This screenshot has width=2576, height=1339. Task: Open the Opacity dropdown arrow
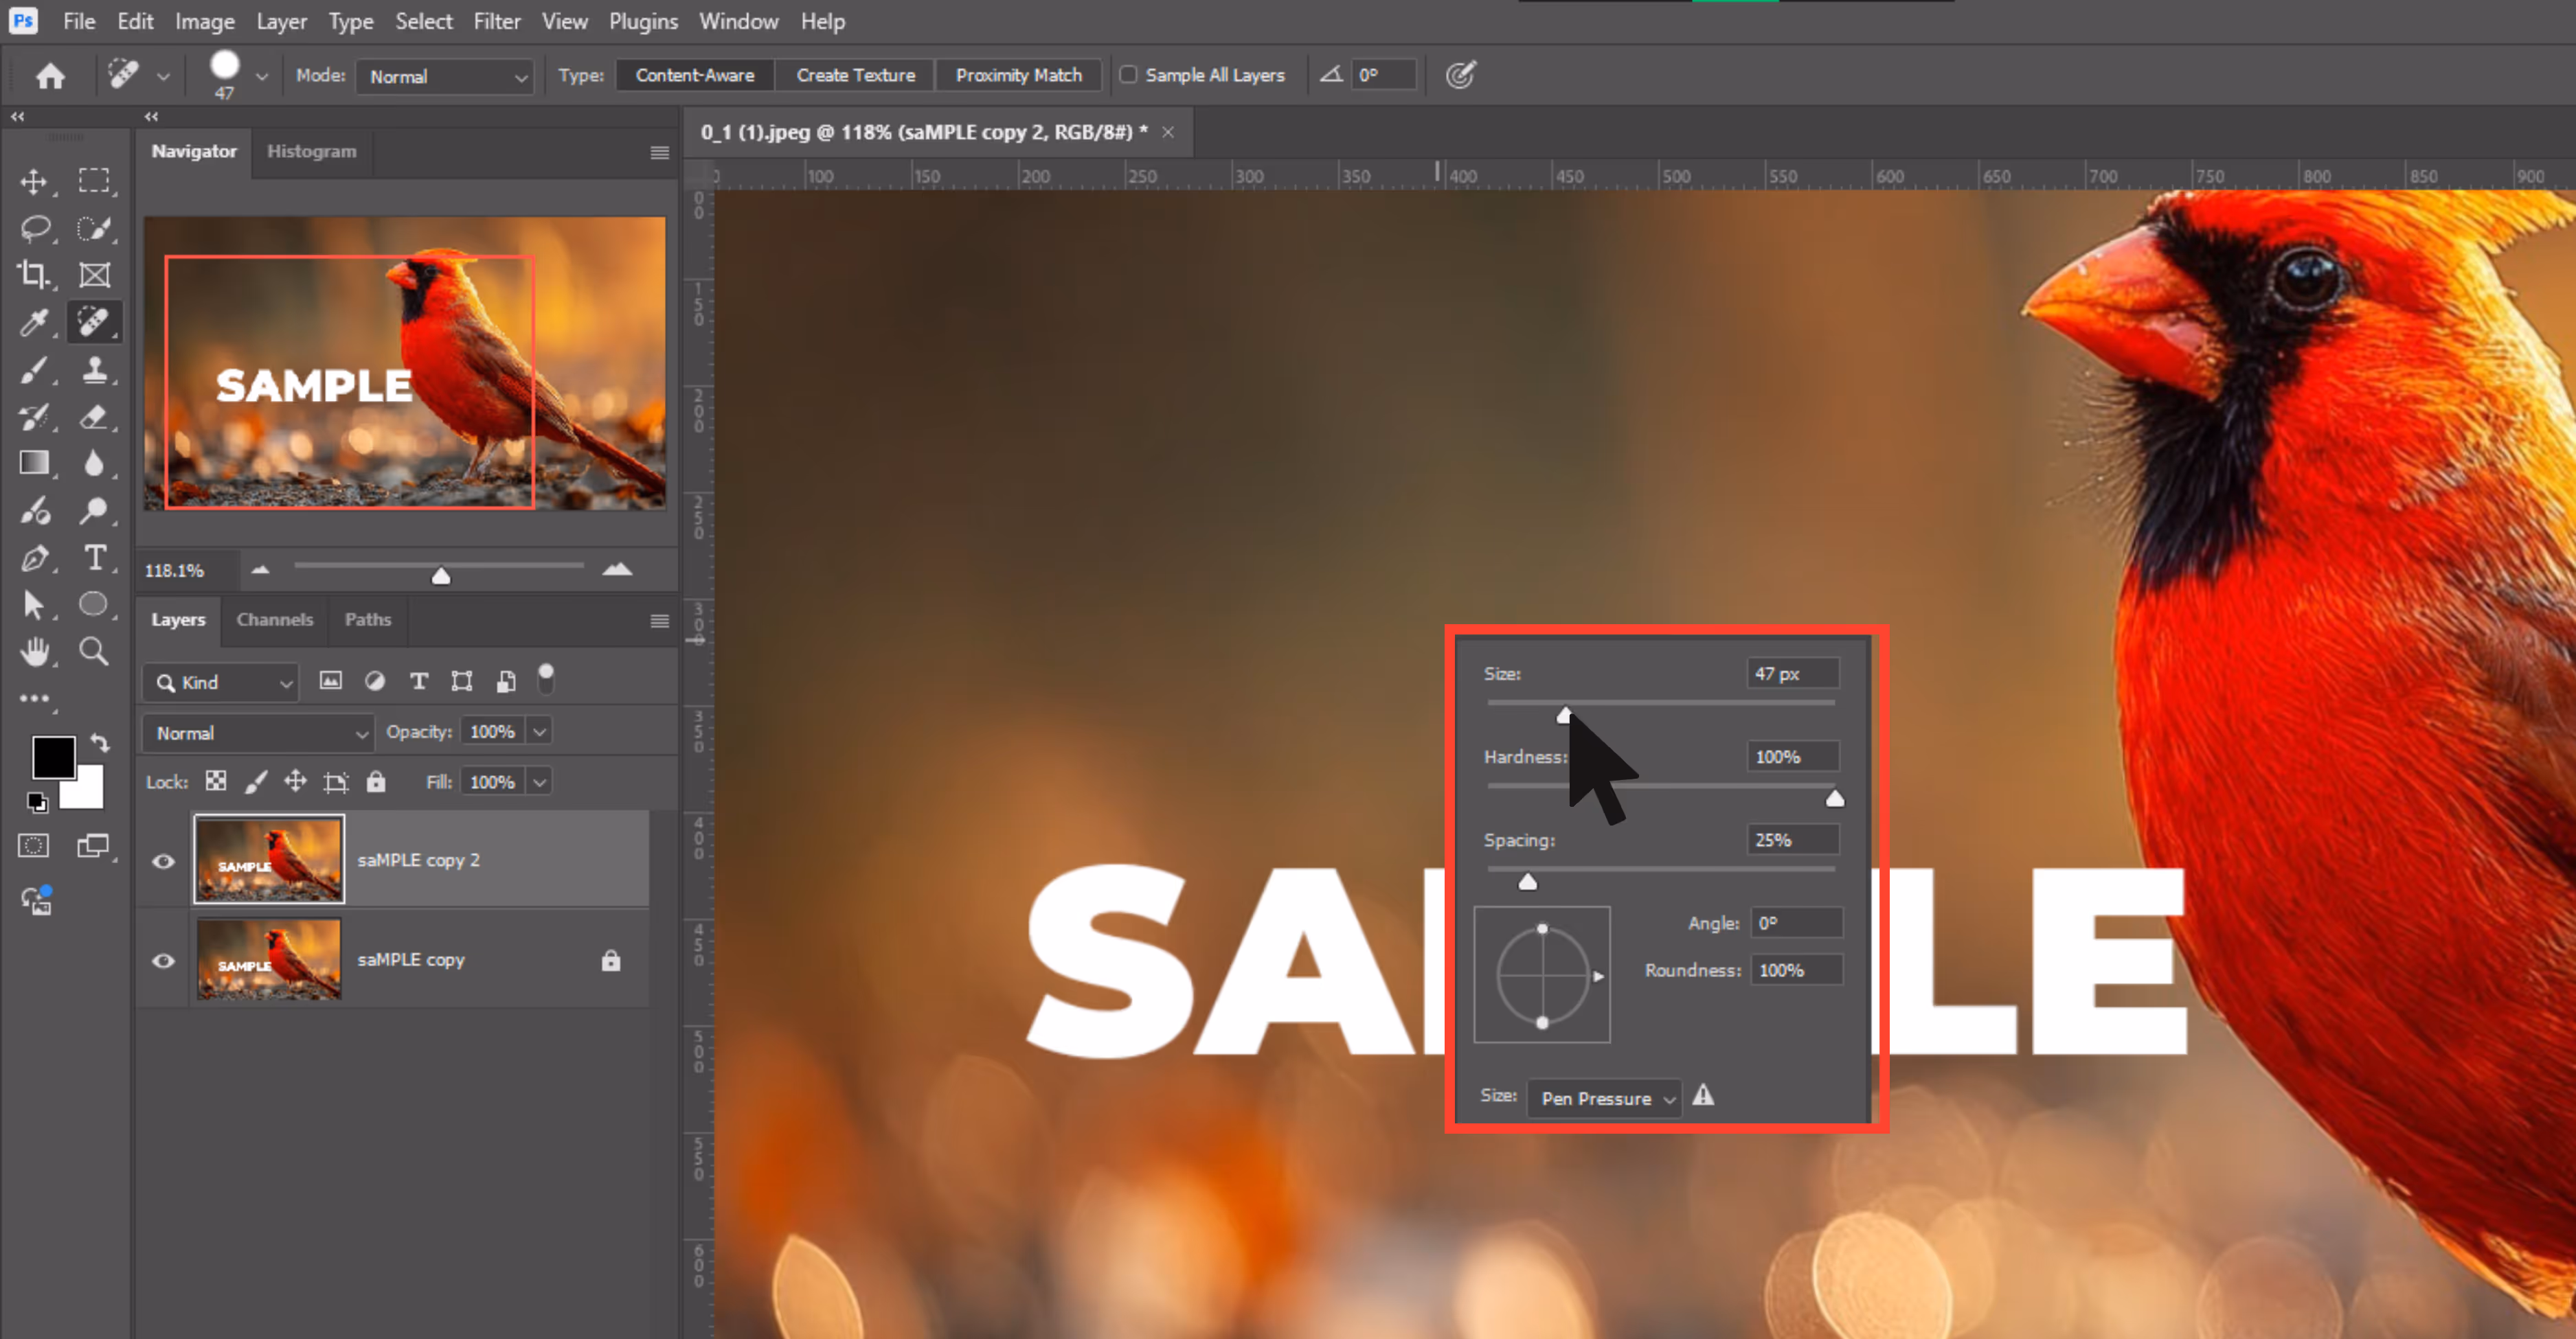539,731
